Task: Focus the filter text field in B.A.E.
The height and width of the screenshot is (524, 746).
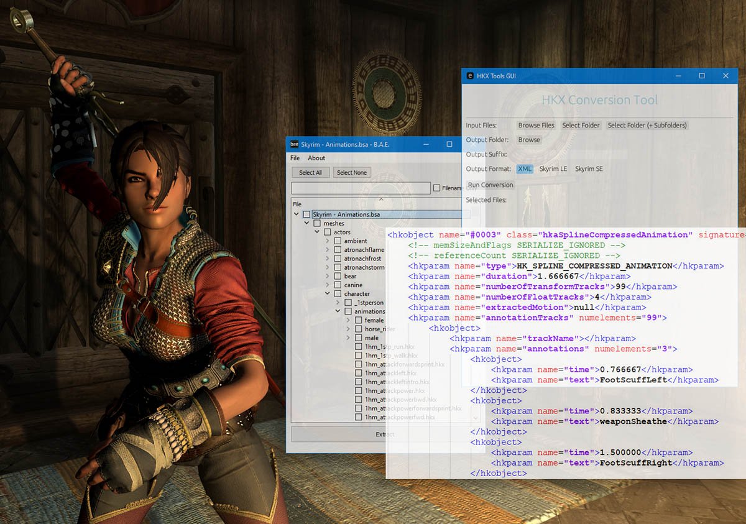Action: [361, 188]
